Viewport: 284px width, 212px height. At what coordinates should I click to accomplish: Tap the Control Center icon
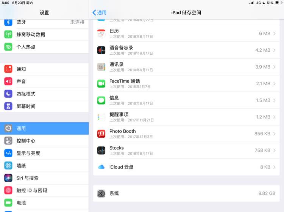(x=8, y=141)
